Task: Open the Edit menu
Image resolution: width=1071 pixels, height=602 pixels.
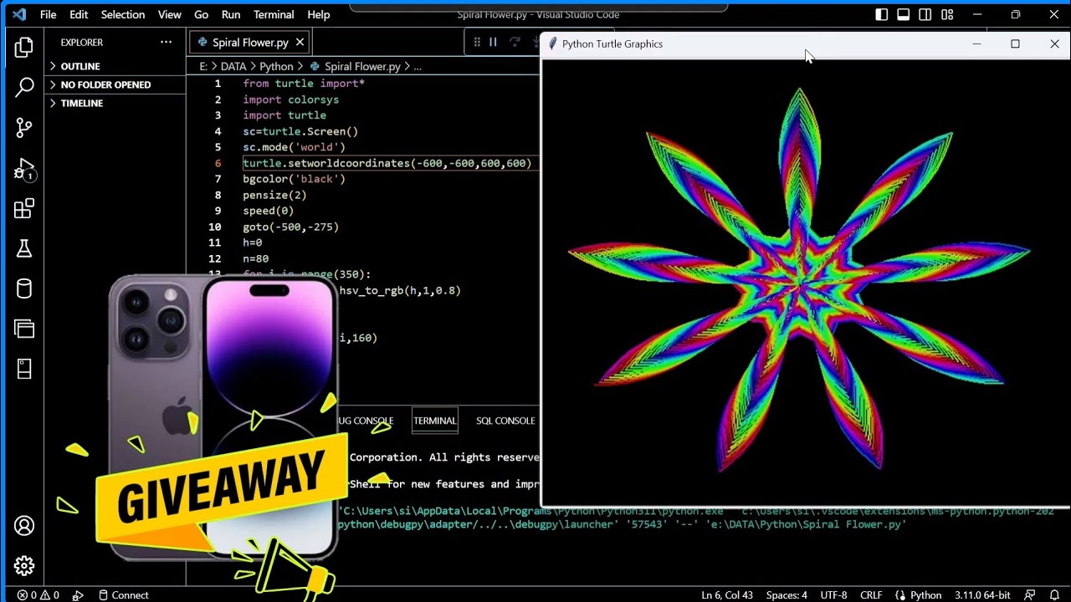Action: 79,14
